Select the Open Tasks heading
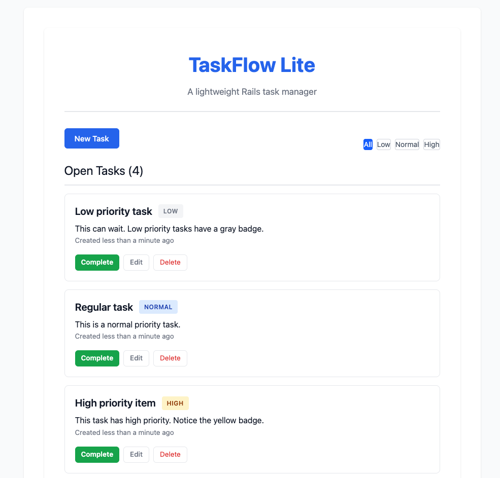This screenshot has height=478, width=500. pyautogui.click(x=104, y=170)
